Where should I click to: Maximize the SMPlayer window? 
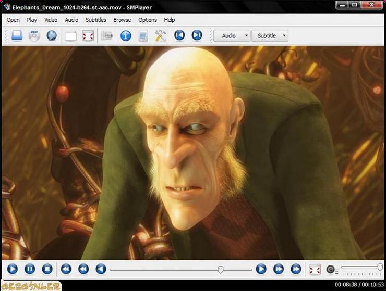click(355, 4)
